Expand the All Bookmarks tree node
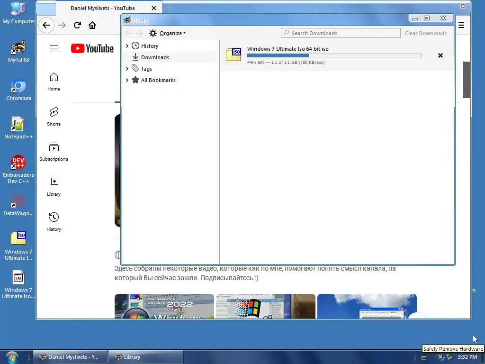 click(127, 80)
